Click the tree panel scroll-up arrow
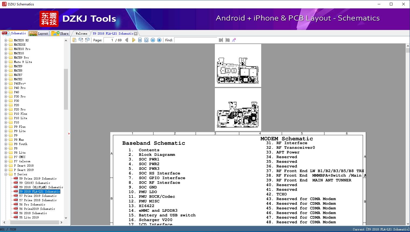Screen dimensions: 410x232 pyautogui.click(x=66, y=41)
